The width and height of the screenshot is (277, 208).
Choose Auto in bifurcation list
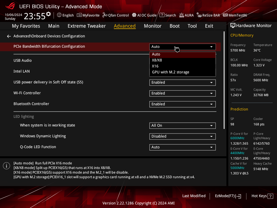point(183,54)
